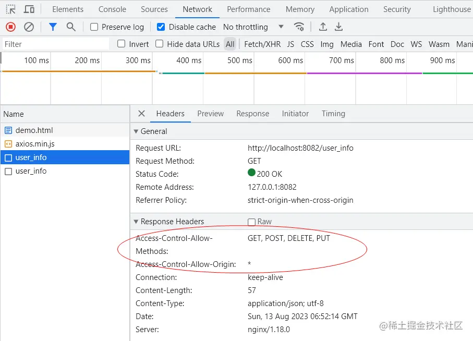
Task: Enable Raw response headers checkbox
Action: pyautogui.click(x=251, y=222)
